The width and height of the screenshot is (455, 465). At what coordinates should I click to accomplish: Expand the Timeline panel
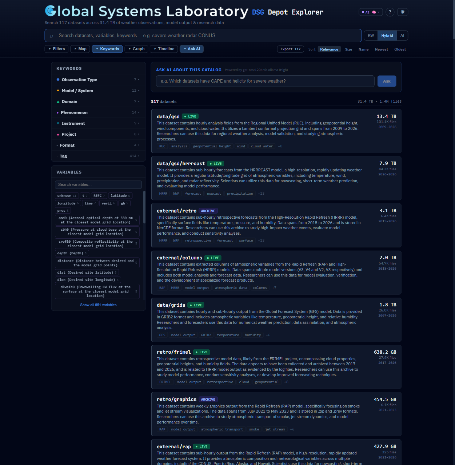tap(164, 49)
